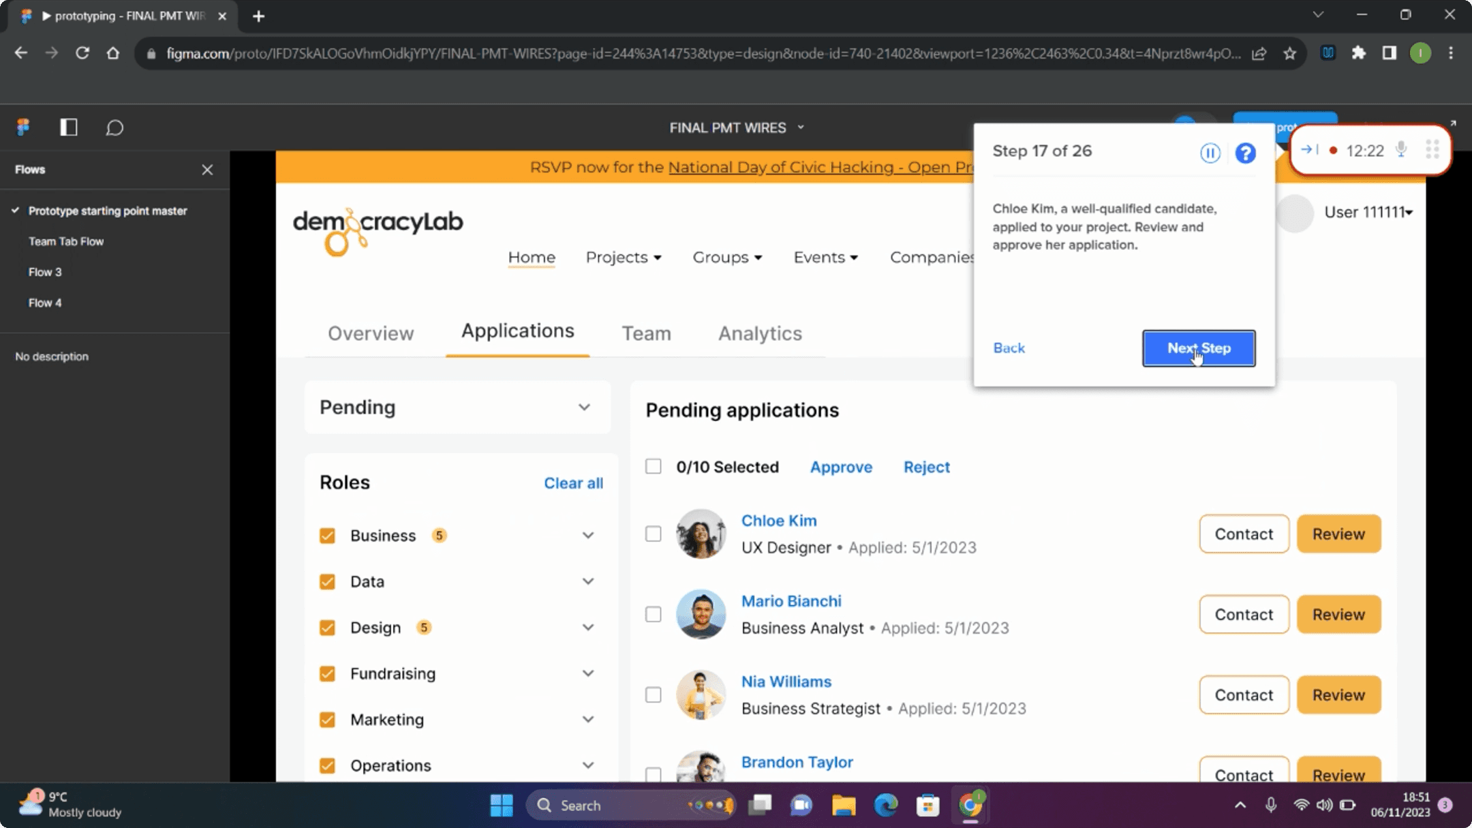1472x828 pixels.
Task: Open the comments bubble icon
Action: click(x=114, y=127)
